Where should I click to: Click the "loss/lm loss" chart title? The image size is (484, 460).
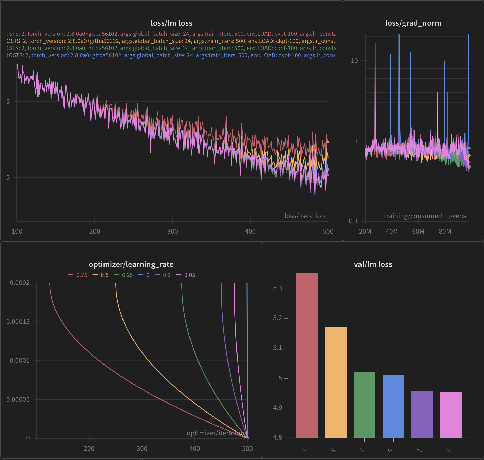coord(171,23)
